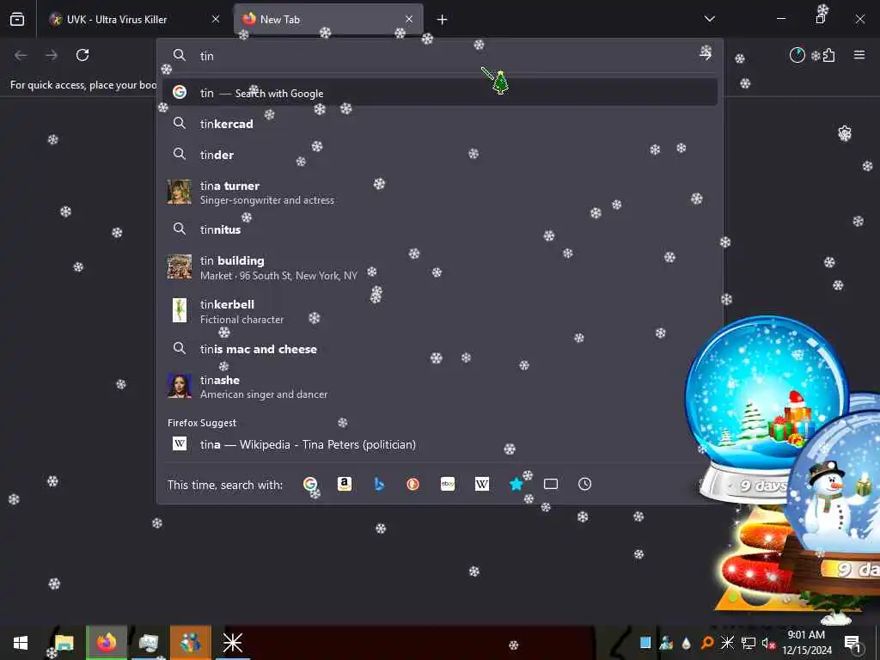Reload the current page
Screen dimensions: 880x660
point(82,55)
